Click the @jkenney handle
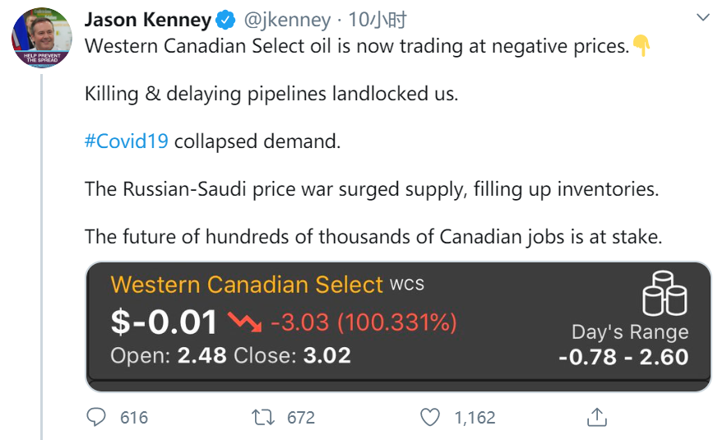 287,20
